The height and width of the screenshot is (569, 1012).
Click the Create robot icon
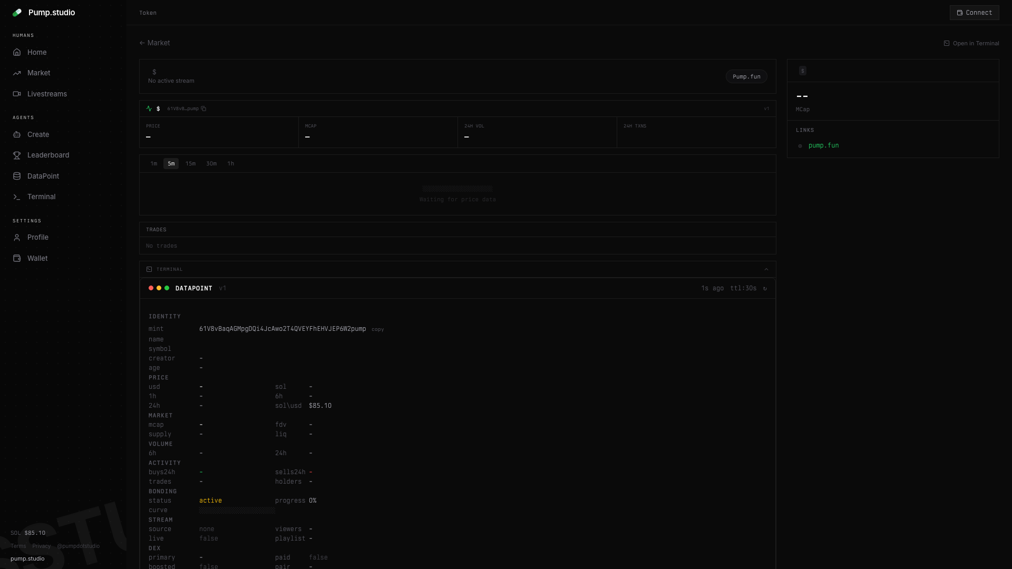click(x=17, y=134)
